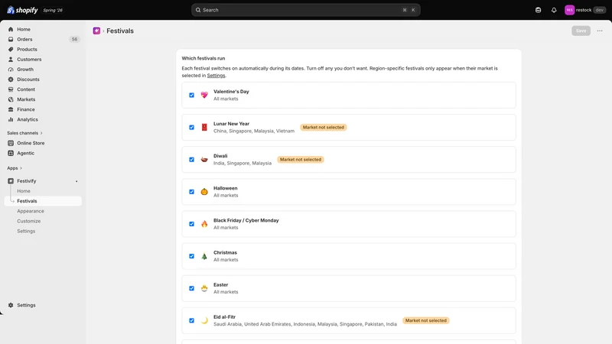
Task: Click the Online Store icon
Action: (11, 143)
